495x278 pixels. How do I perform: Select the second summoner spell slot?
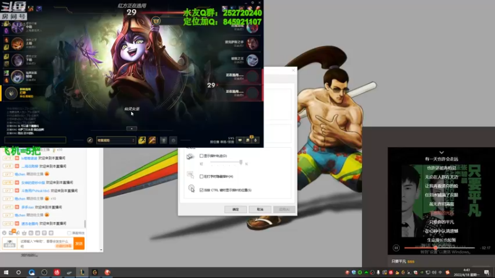(x=152, y=140)
